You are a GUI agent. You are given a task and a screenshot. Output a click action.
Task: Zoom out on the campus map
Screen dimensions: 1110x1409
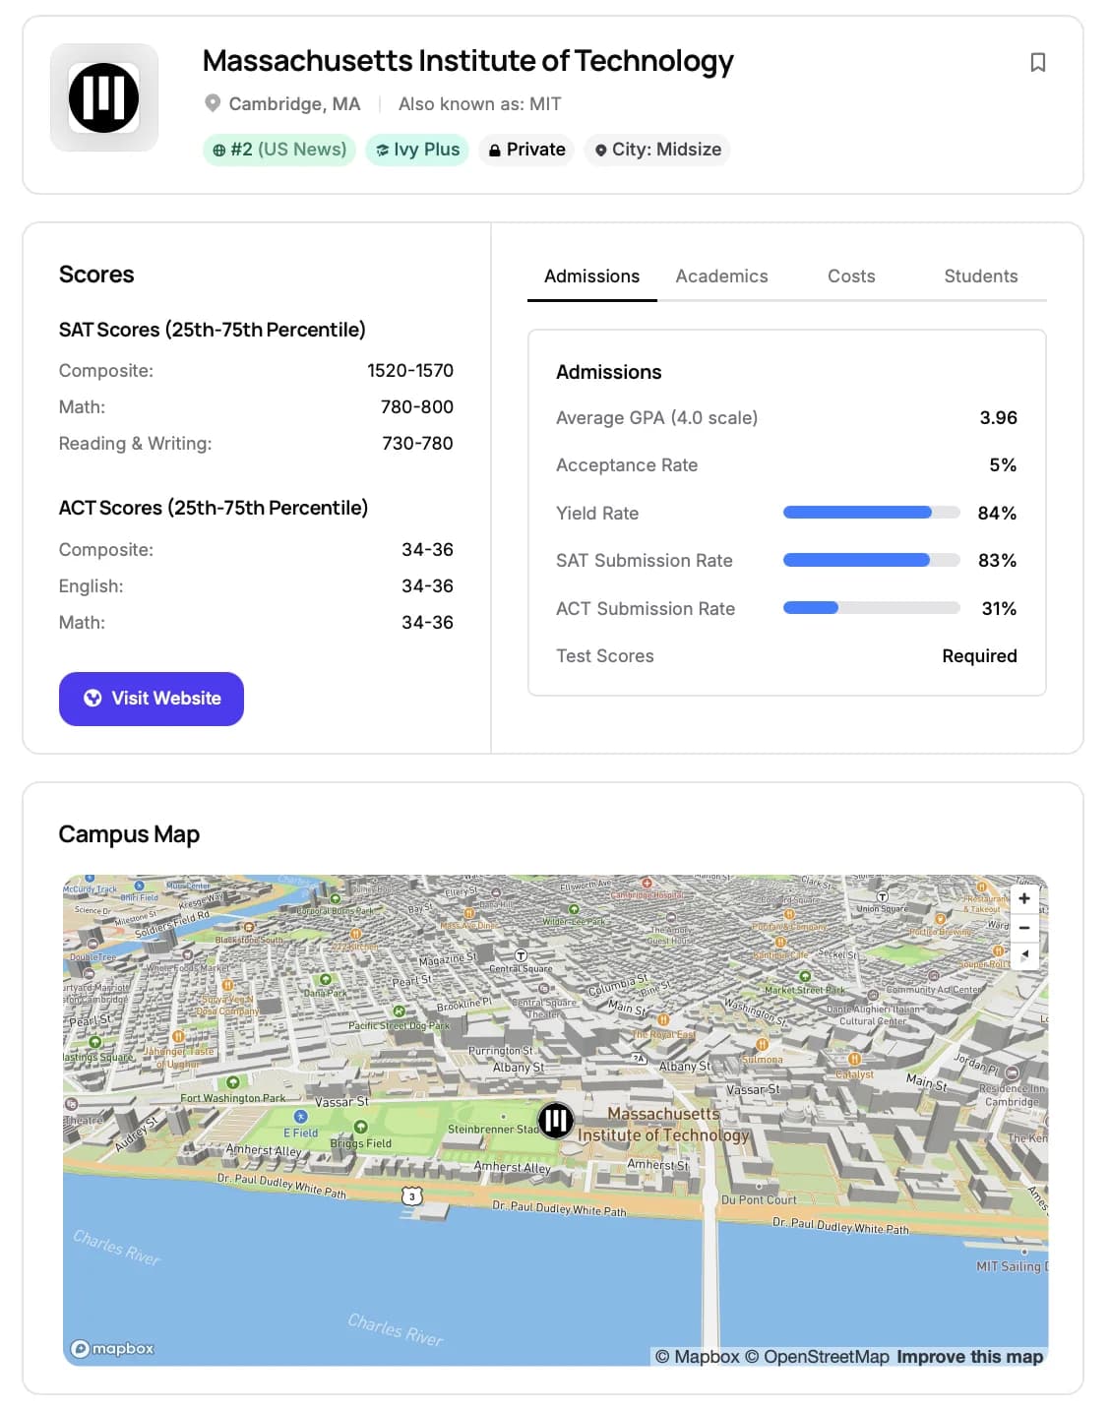tap(1024, 927)
